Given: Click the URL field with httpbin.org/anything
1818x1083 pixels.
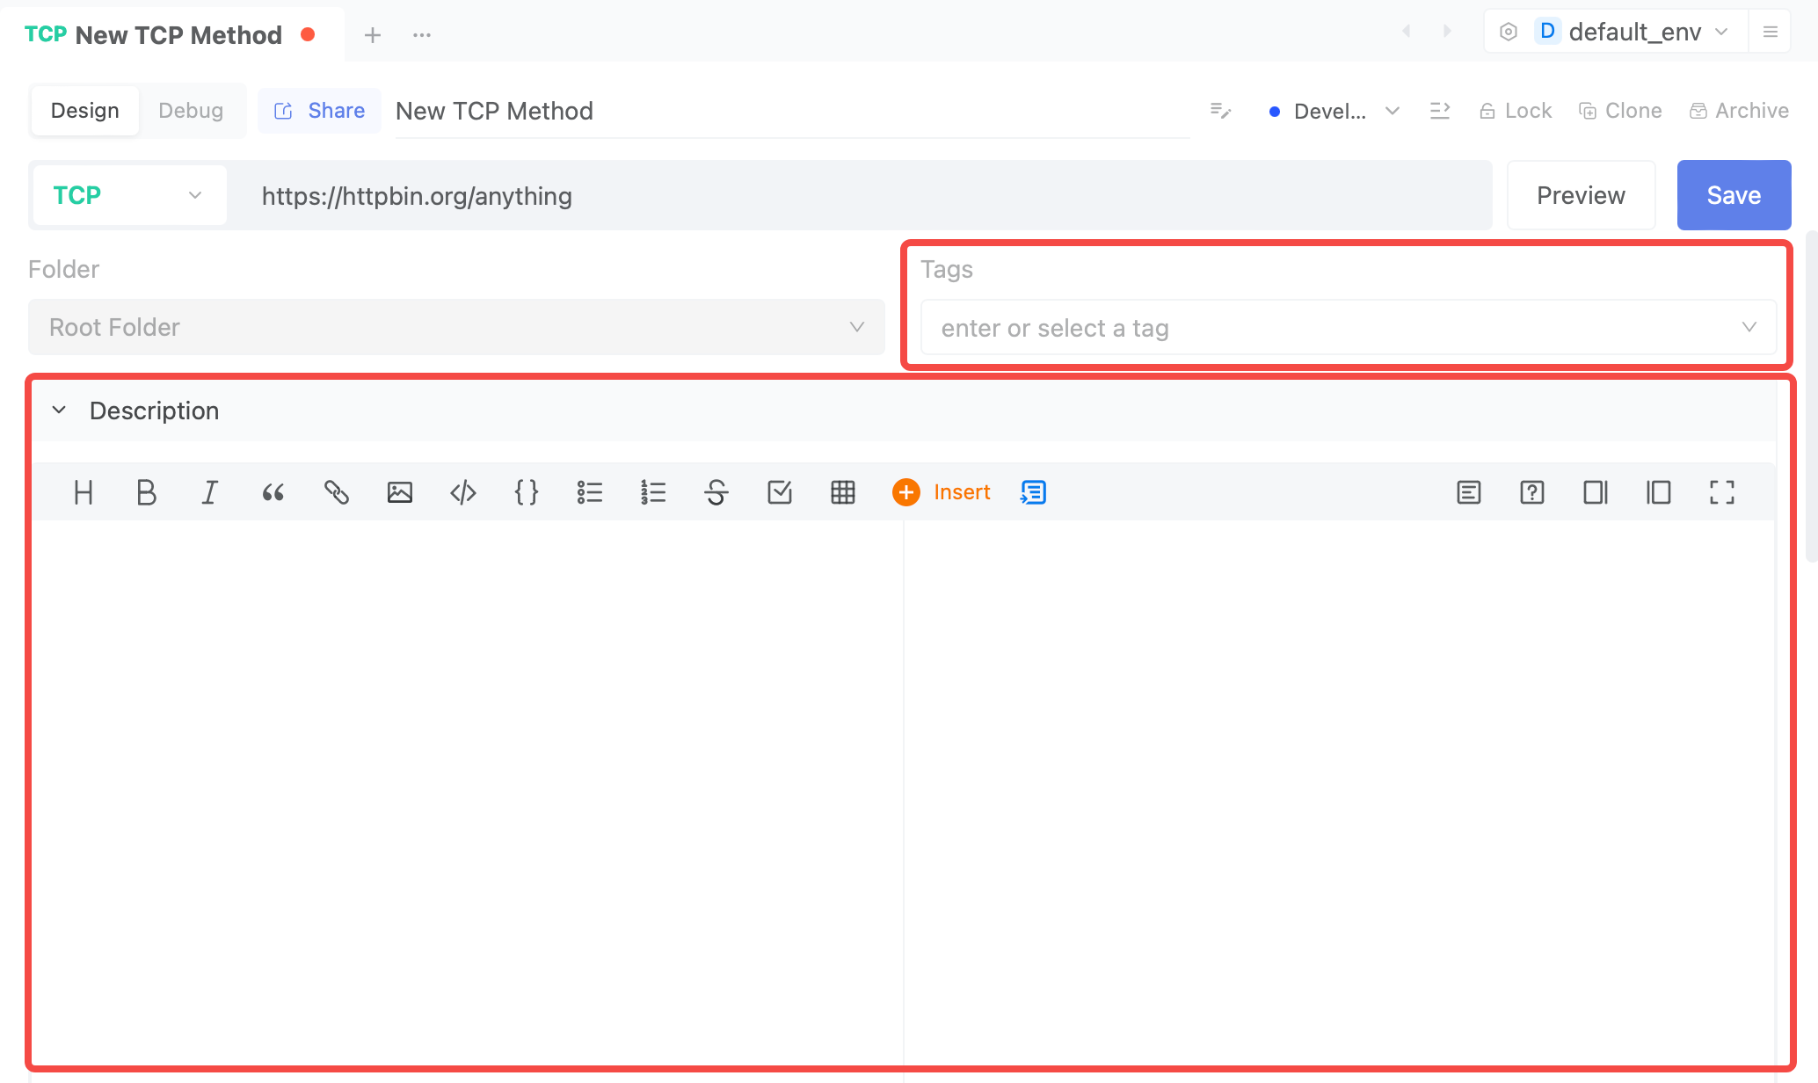Looking at the screenshot, I should 862,195.
